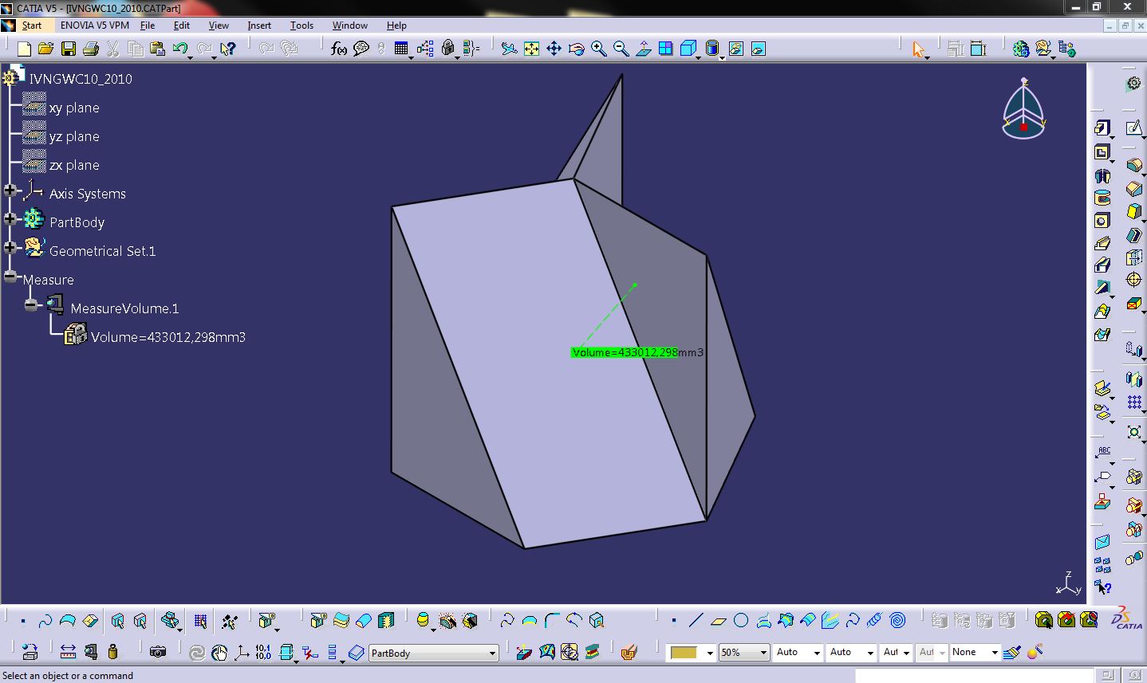Viewport: 1147px width, 683px height.
Task: Open the first Auto line thickness dropdown
Action: [x=817, y=653]
